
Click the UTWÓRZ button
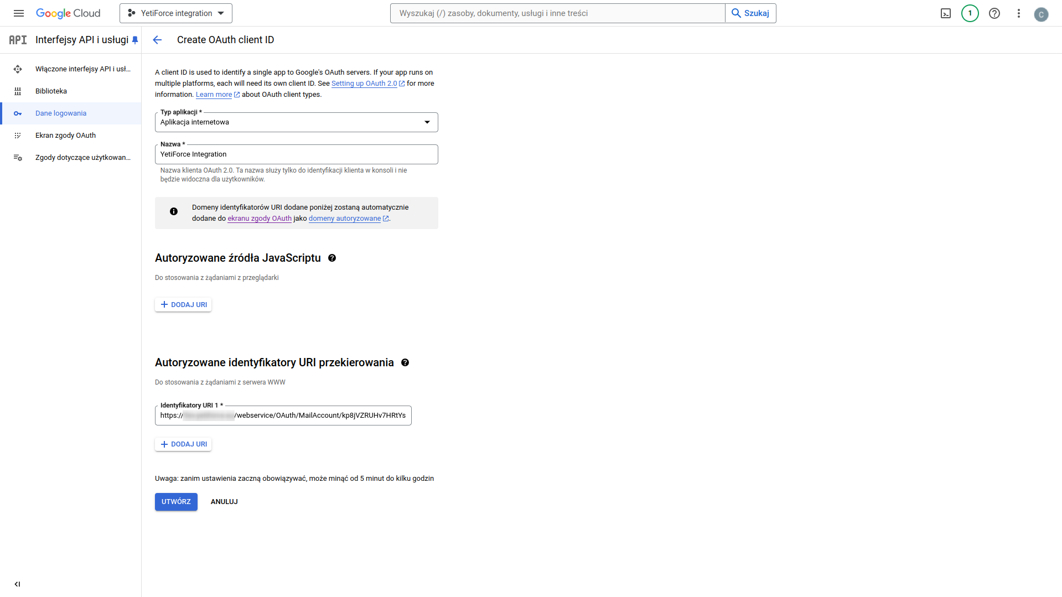pos(176,502)
